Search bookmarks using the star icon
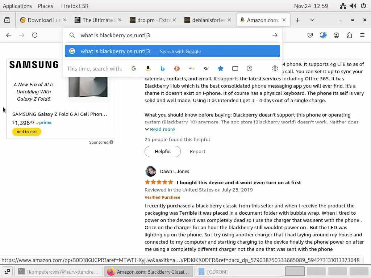This screenshot has height=278, width=371. (221, 68)
